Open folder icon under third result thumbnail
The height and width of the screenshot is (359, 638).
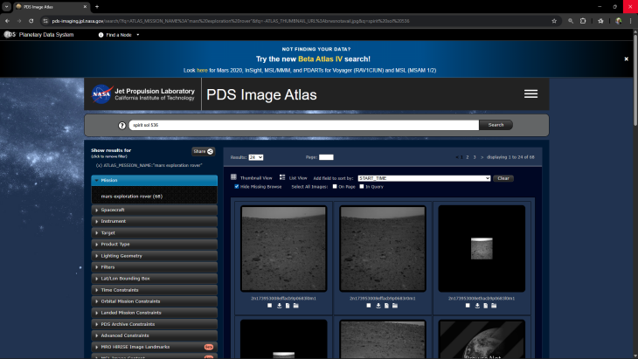tap(494, 306)
